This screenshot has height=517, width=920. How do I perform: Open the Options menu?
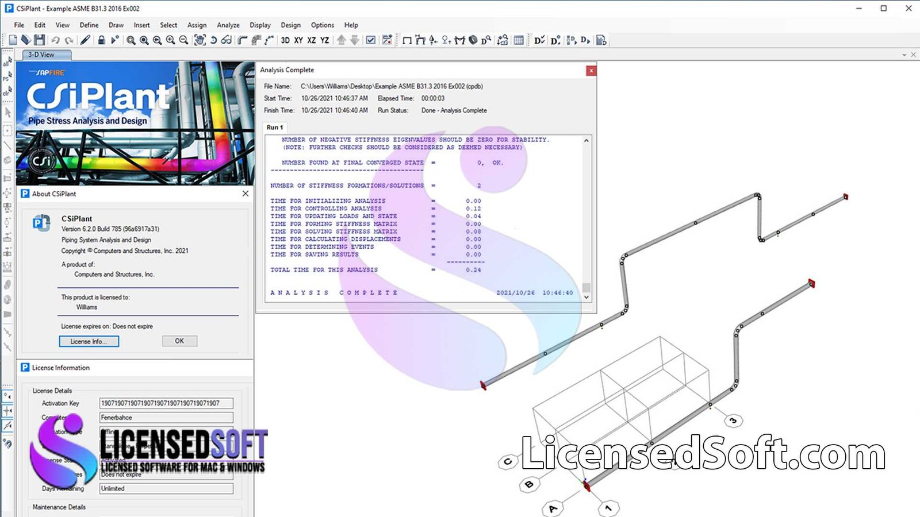(x=322, y=25)
